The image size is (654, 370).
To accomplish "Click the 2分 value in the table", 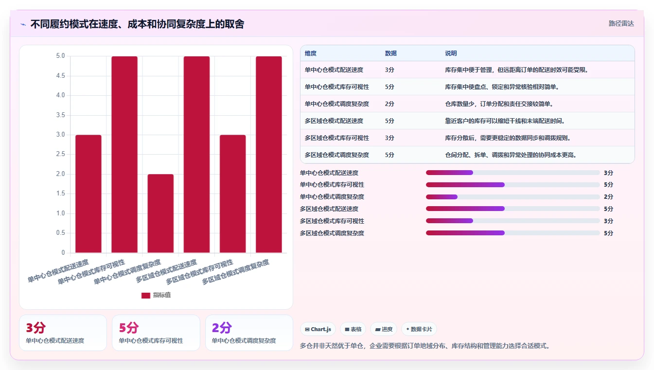I will [x=389, y=104].
